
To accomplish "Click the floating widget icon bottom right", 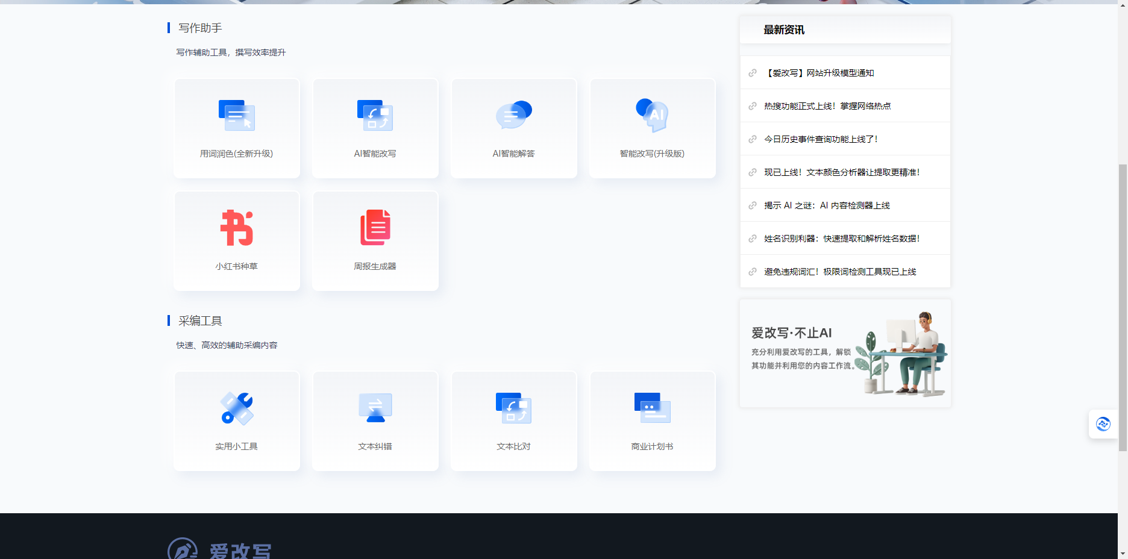I will pos(1103,424).
